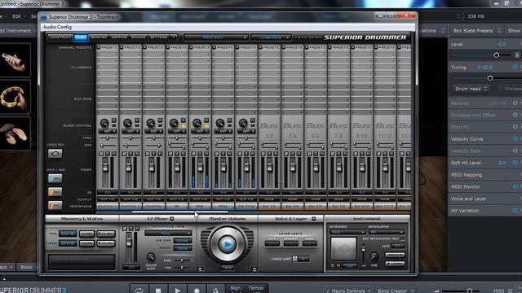Toggle Velocity Curve power button

click(x=515, y=139)
